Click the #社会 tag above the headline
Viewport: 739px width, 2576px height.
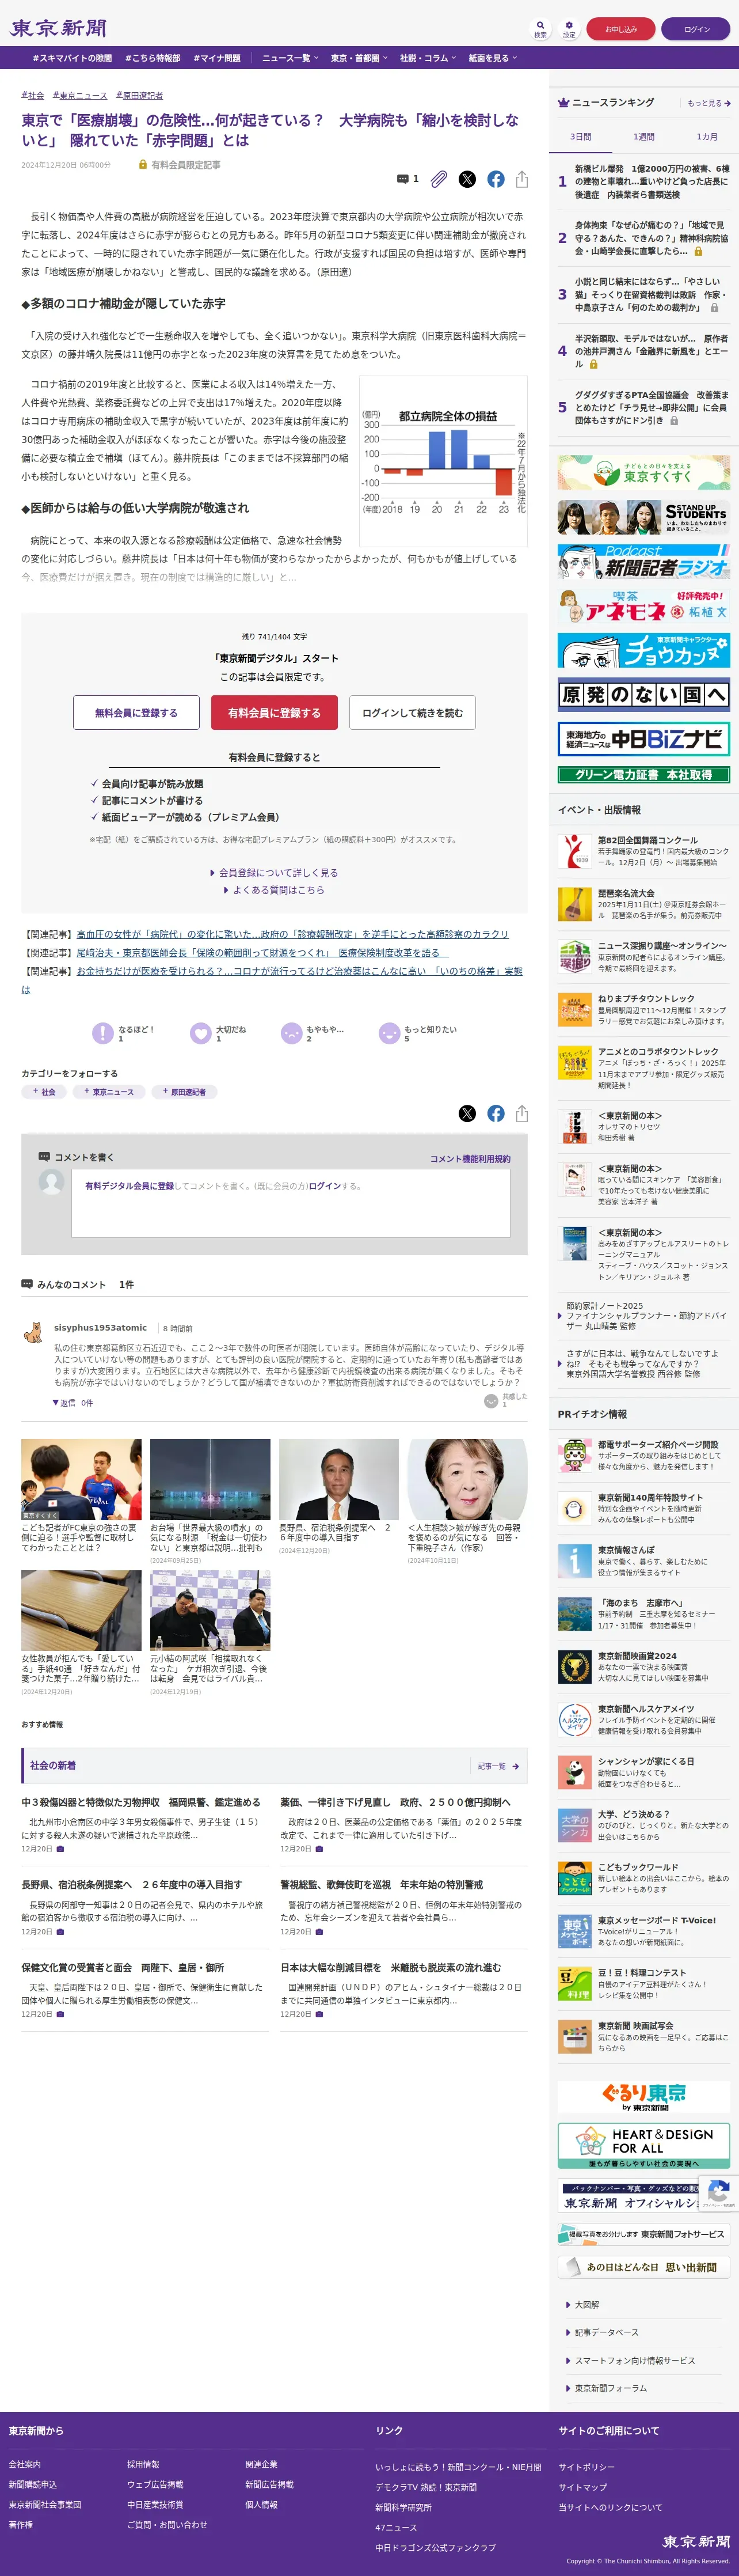(x=33, y=95)
